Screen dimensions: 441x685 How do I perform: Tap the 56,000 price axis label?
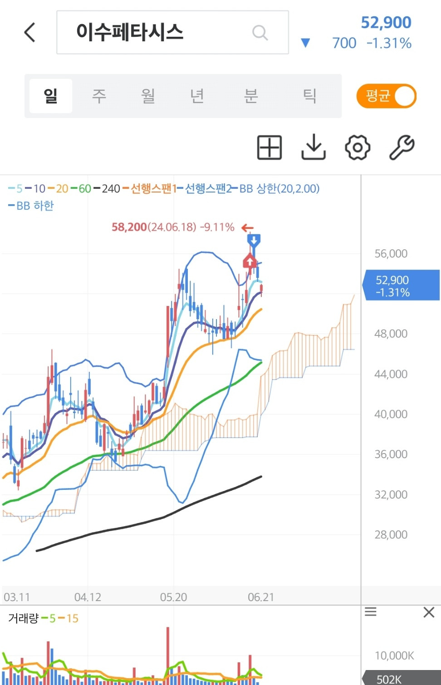(x=391, y=254)
